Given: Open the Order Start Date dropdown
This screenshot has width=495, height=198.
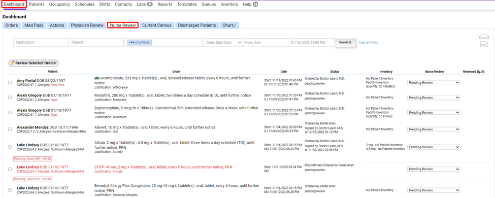Looking at the screenshot, I should point(223,43).
